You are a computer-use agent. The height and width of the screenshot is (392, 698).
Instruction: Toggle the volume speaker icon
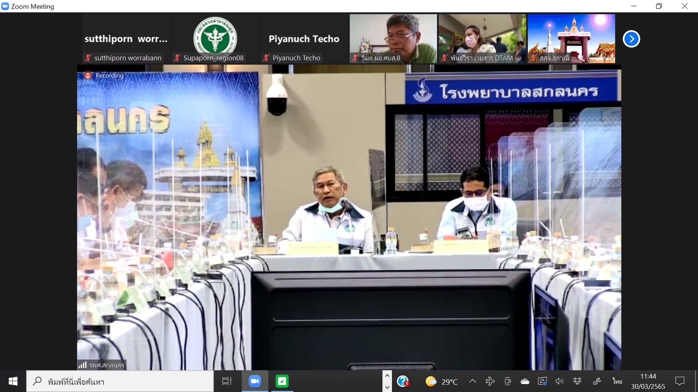pos(560,381)
